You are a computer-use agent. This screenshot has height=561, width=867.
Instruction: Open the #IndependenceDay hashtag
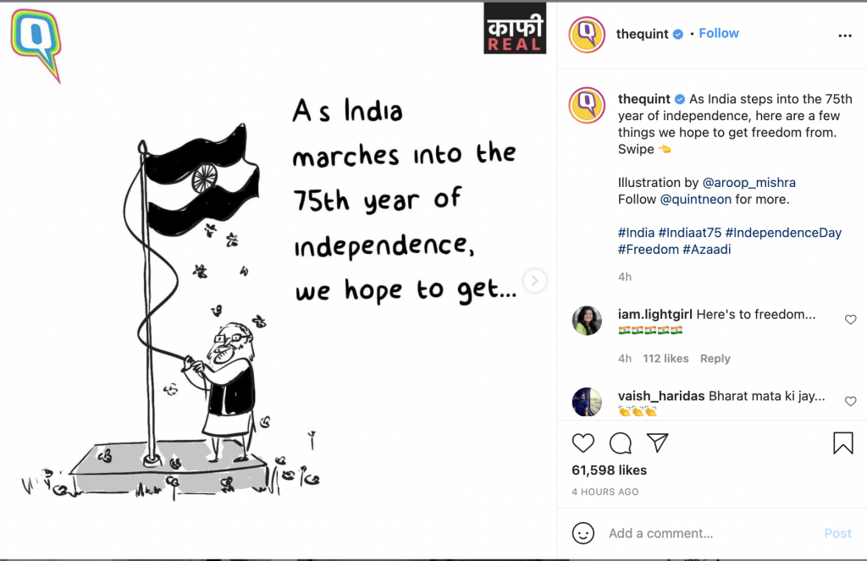point(783,233)
